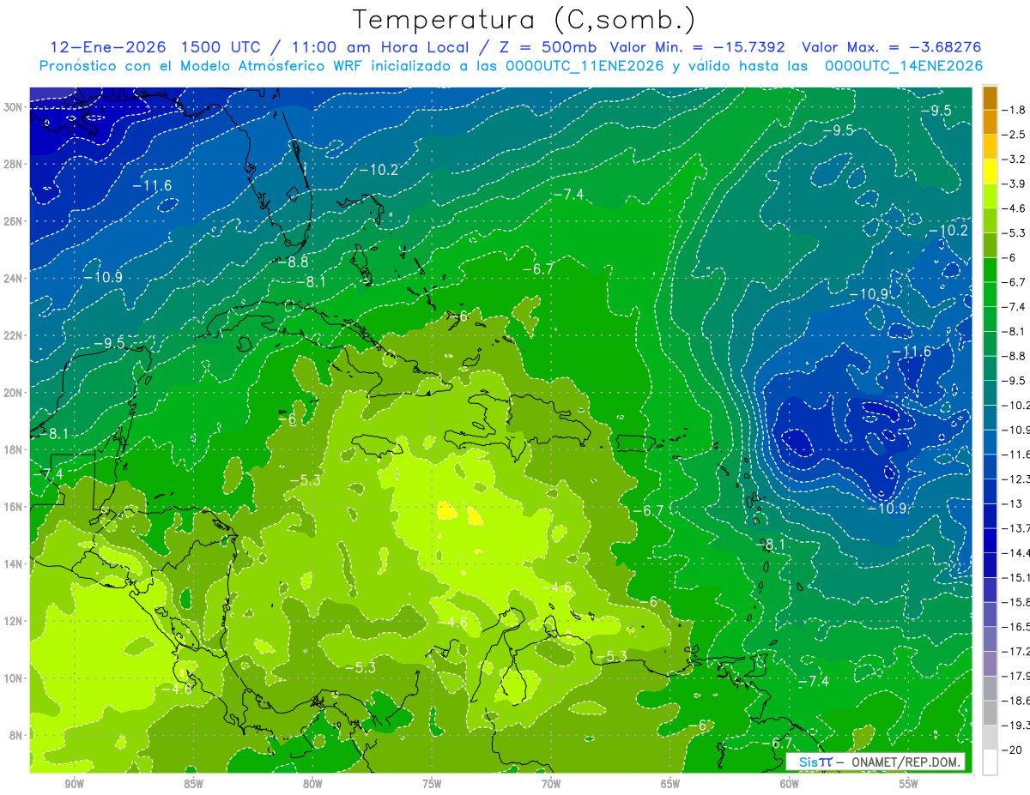Click the '-20' colorbar label
Screen dimensions: 1030x795
(x=1013, y=750)
